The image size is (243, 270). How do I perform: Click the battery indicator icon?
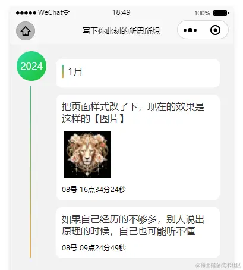tap(221, 13)
